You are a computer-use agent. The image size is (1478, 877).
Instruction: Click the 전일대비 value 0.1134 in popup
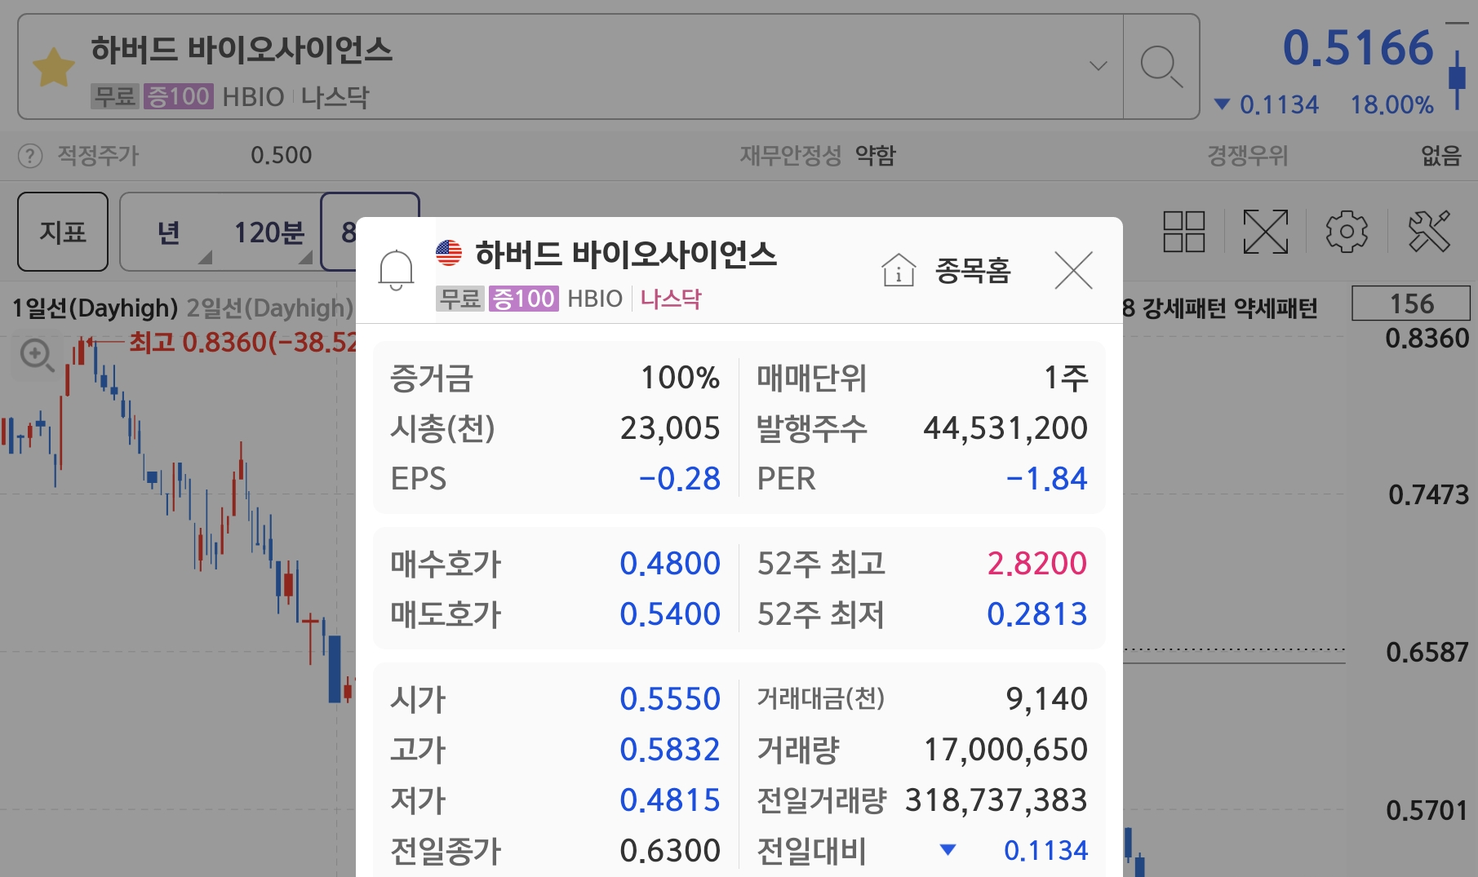click(x=1045, y=851)
